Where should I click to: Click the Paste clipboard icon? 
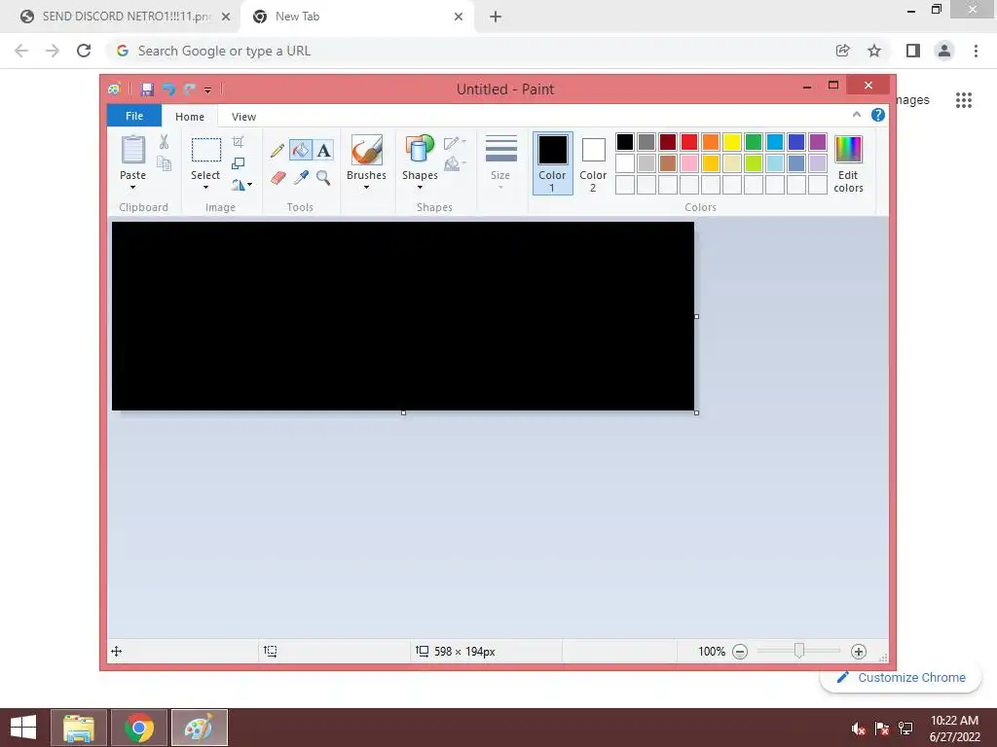pyautogui.click(x=132, y=150)
